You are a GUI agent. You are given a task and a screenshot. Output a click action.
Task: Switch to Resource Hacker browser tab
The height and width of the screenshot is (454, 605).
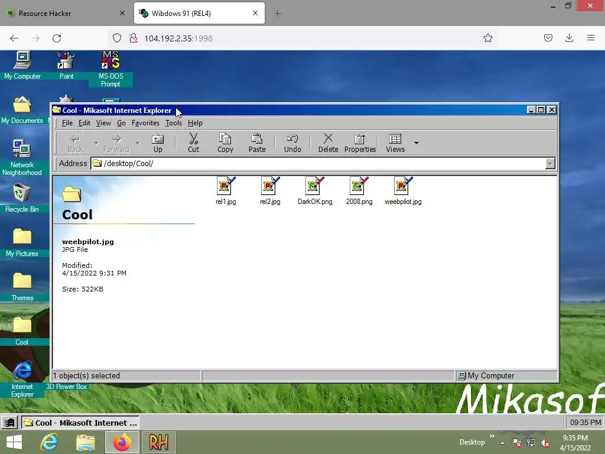[x=66, y=13]
